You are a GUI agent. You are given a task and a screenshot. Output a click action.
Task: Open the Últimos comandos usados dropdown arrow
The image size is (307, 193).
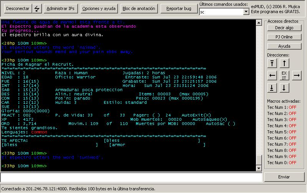click(246, 12)
